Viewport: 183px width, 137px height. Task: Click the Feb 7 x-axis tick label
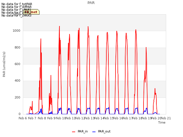pos(32,118)
